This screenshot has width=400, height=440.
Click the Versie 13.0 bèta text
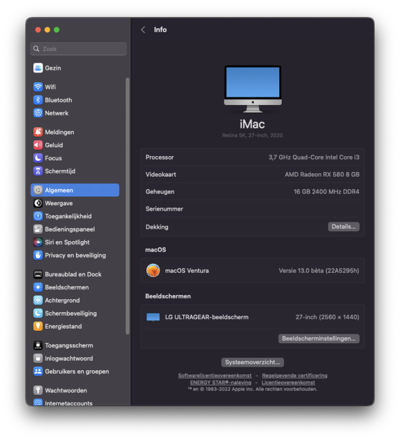[319, 270]
